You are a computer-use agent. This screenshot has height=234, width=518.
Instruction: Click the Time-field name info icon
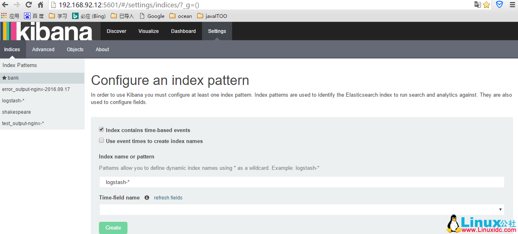coord(147,198)
